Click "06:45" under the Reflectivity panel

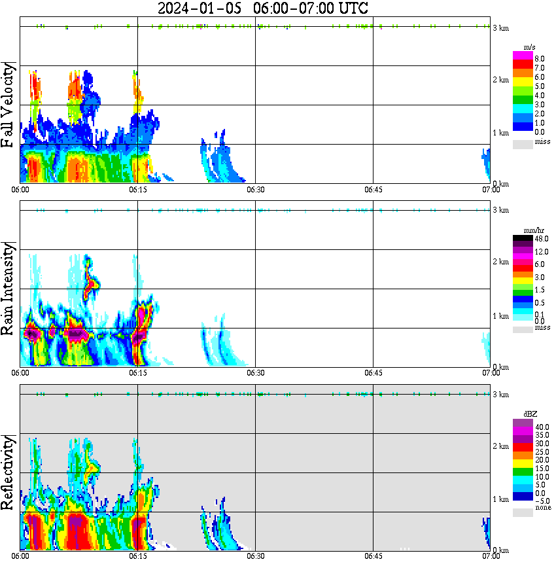coord(374,556)
